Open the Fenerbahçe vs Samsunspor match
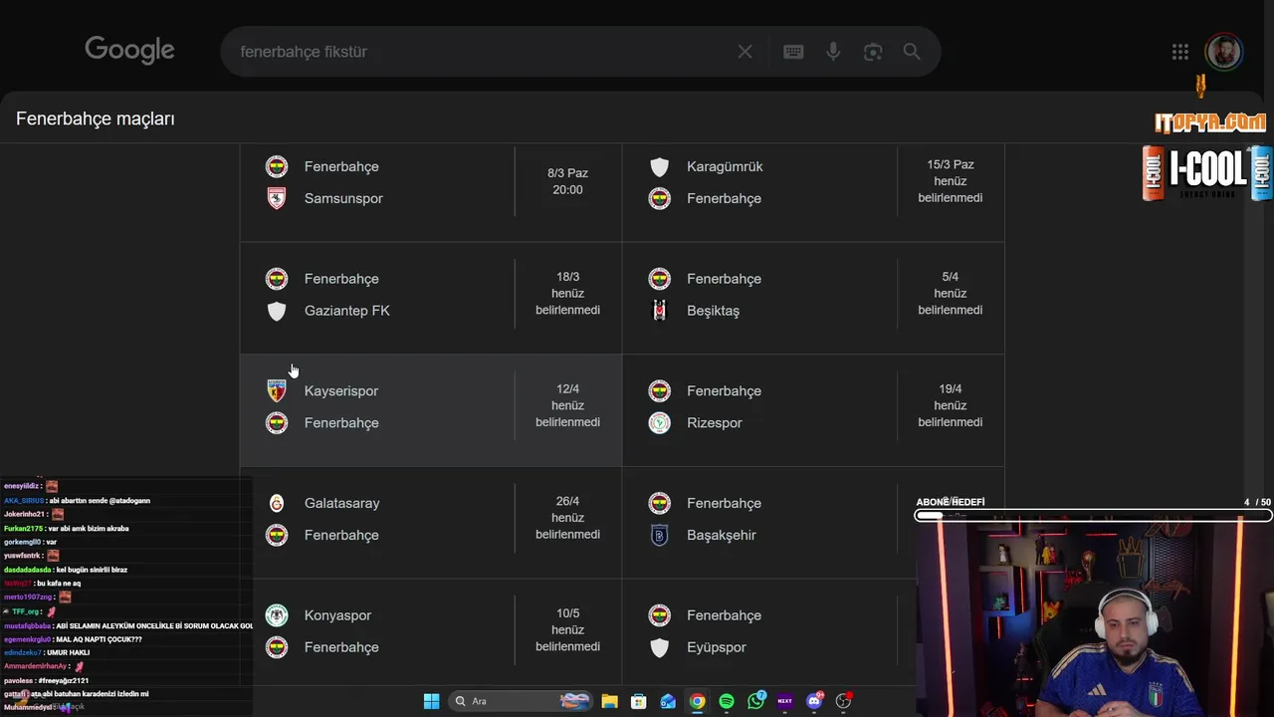This screenshot has height=717, width=1274. pyautogui.click(x=431, y=192)
